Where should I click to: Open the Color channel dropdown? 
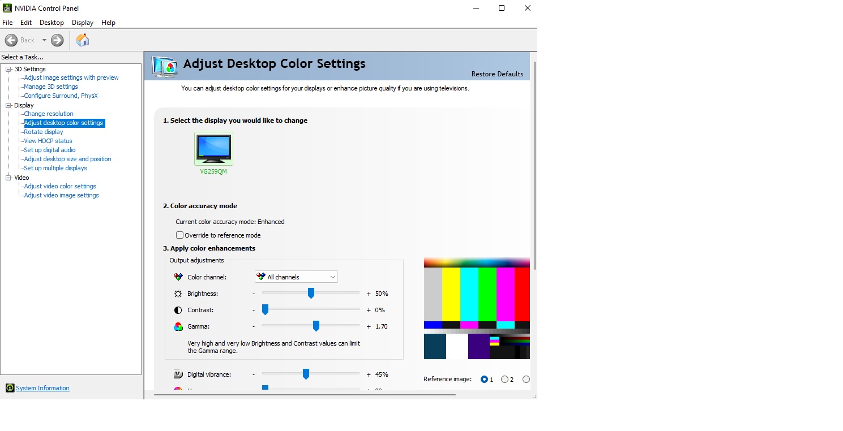296,277
